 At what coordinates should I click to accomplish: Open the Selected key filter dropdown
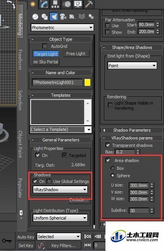click(59, 237)
